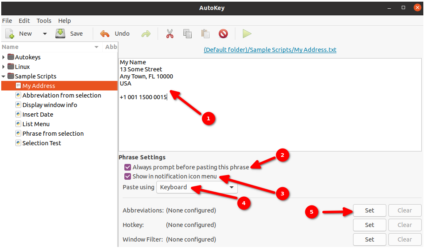This screenshot has width=425, height=249.
Task: Click Set button for Window Filter
Action: pyautogui.click(x=369, y=239)
